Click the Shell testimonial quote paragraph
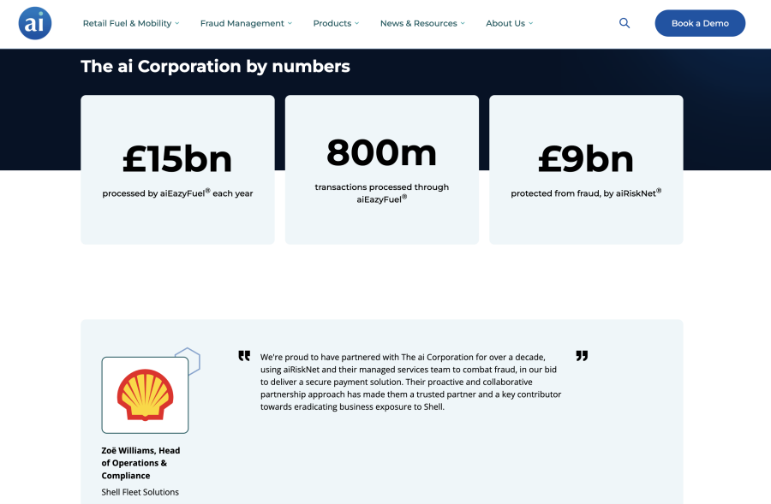 [x=410, y=382]
